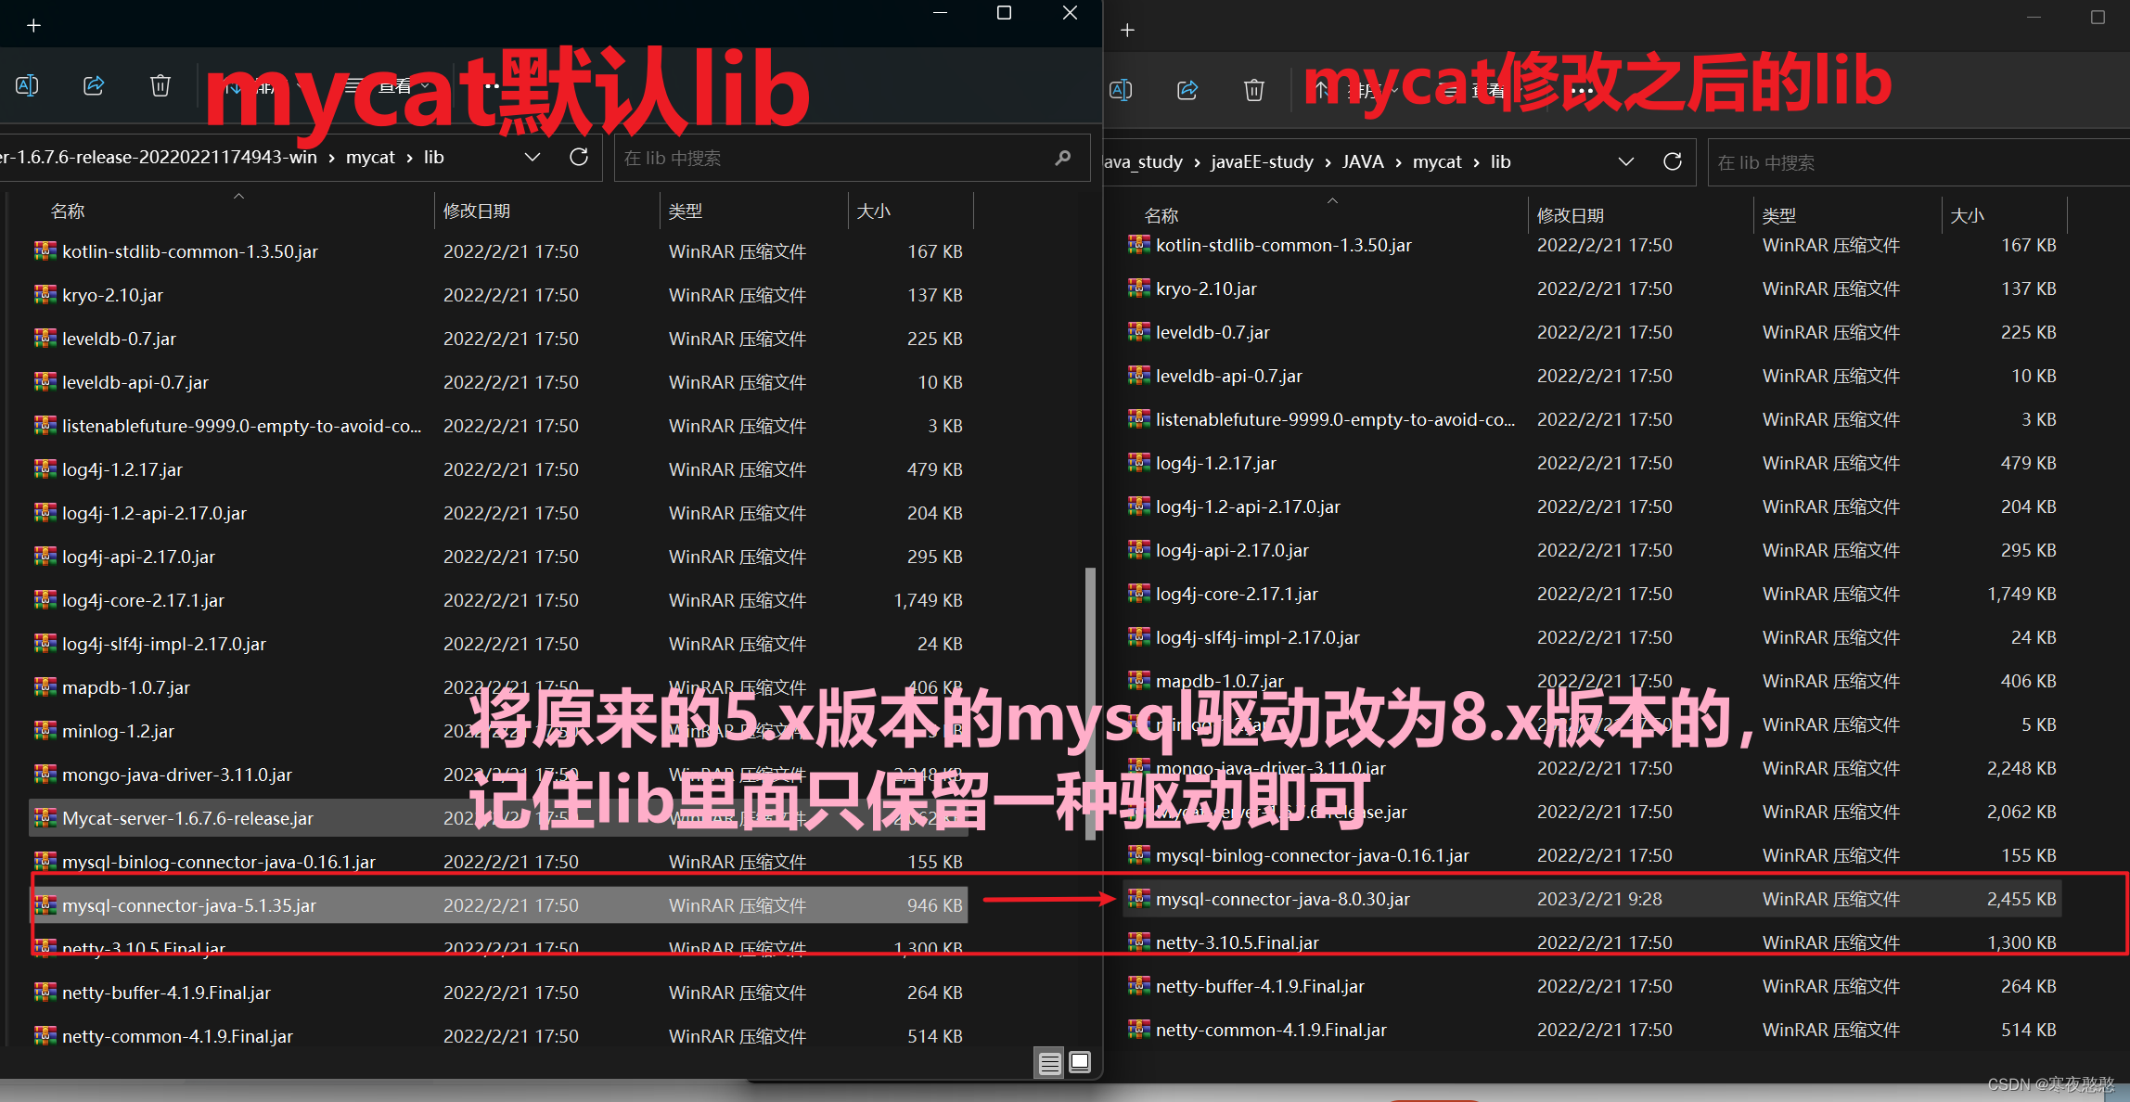Viewport: 2130px width, 1102px height.
Task: Open the 查看 (View) dropdown in the toolbar
Action: [399, 85]
